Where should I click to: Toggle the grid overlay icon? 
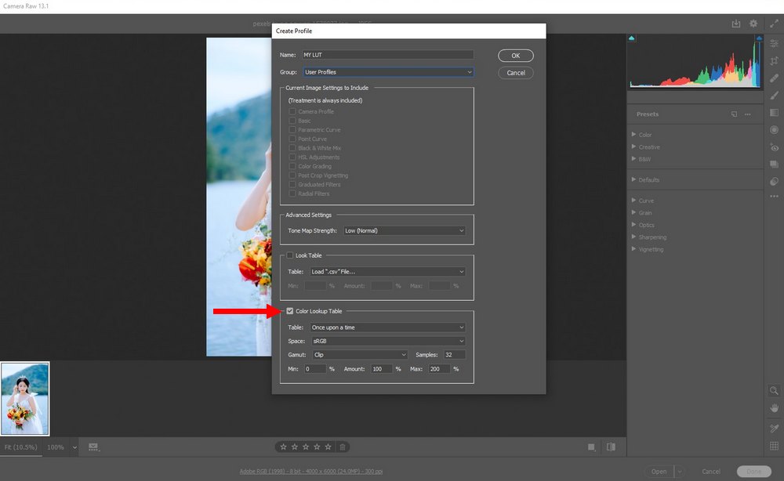coord(774,446)
